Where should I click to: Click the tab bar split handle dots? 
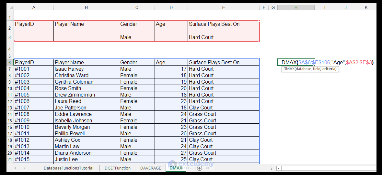point(271,168)
